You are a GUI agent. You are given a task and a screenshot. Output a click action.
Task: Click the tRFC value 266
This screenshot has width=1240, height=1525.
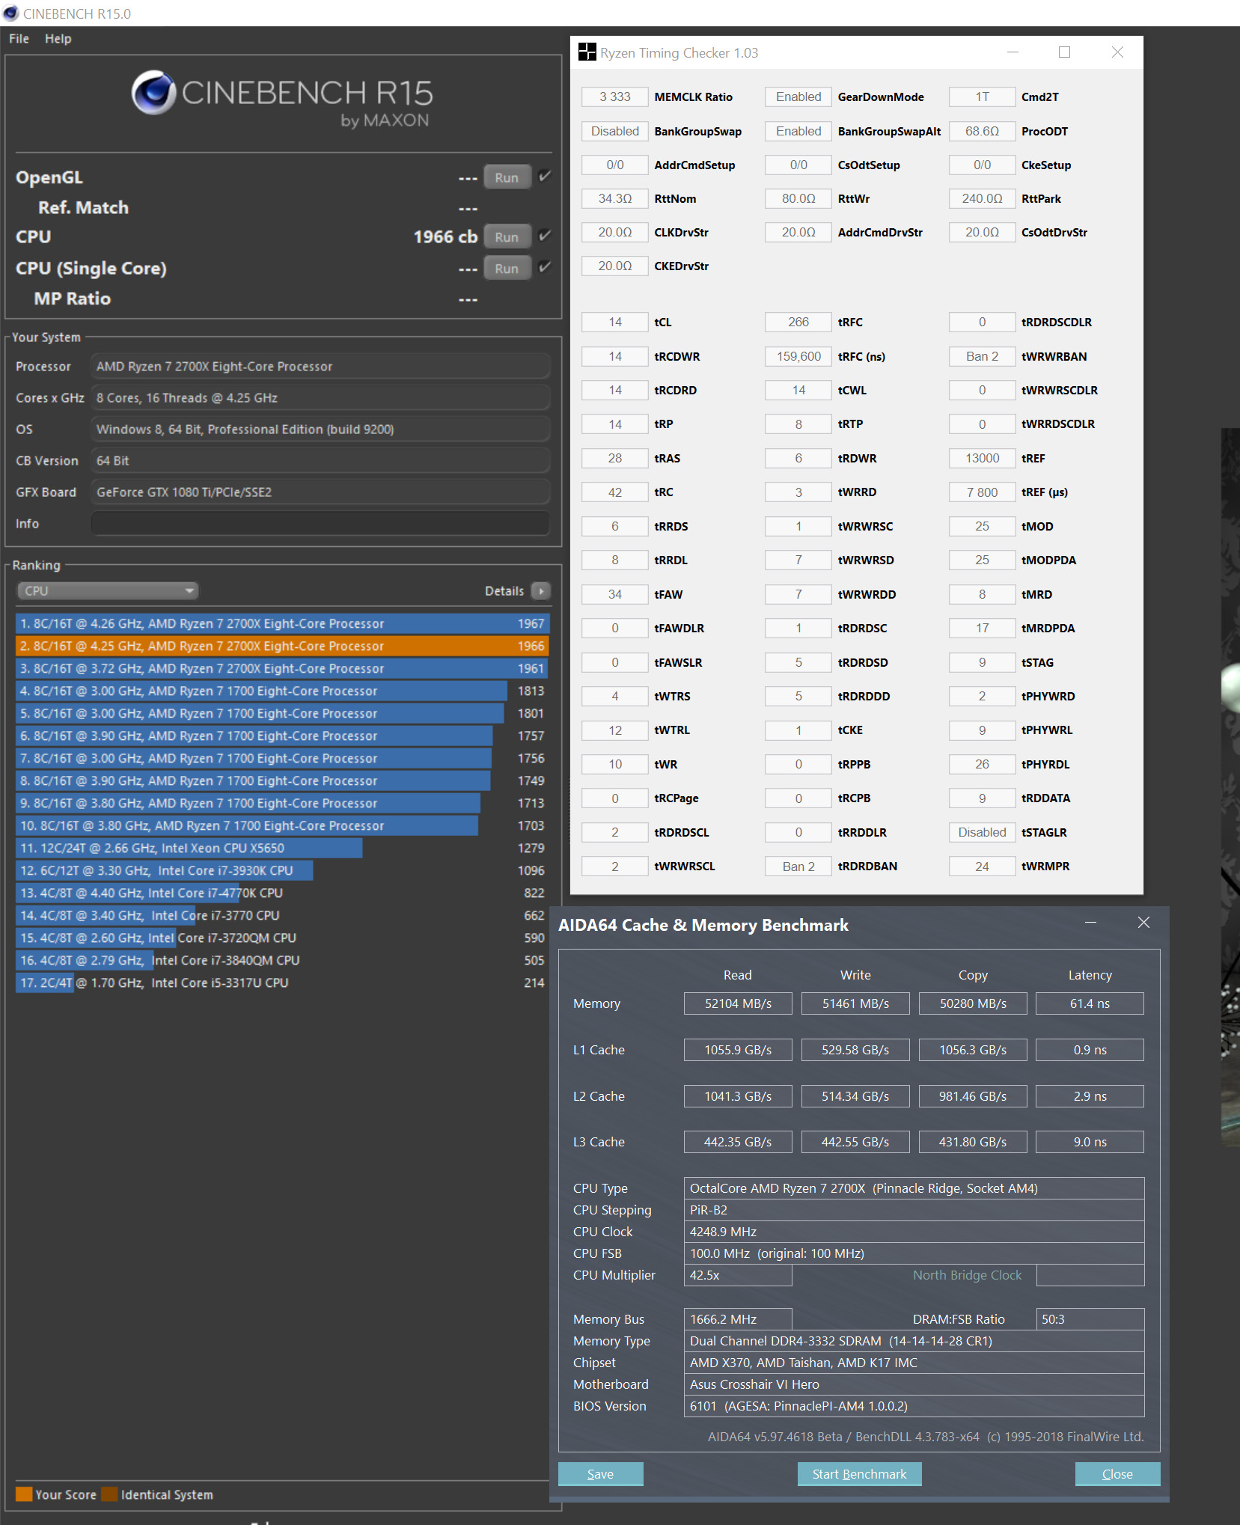coord(798,322)
